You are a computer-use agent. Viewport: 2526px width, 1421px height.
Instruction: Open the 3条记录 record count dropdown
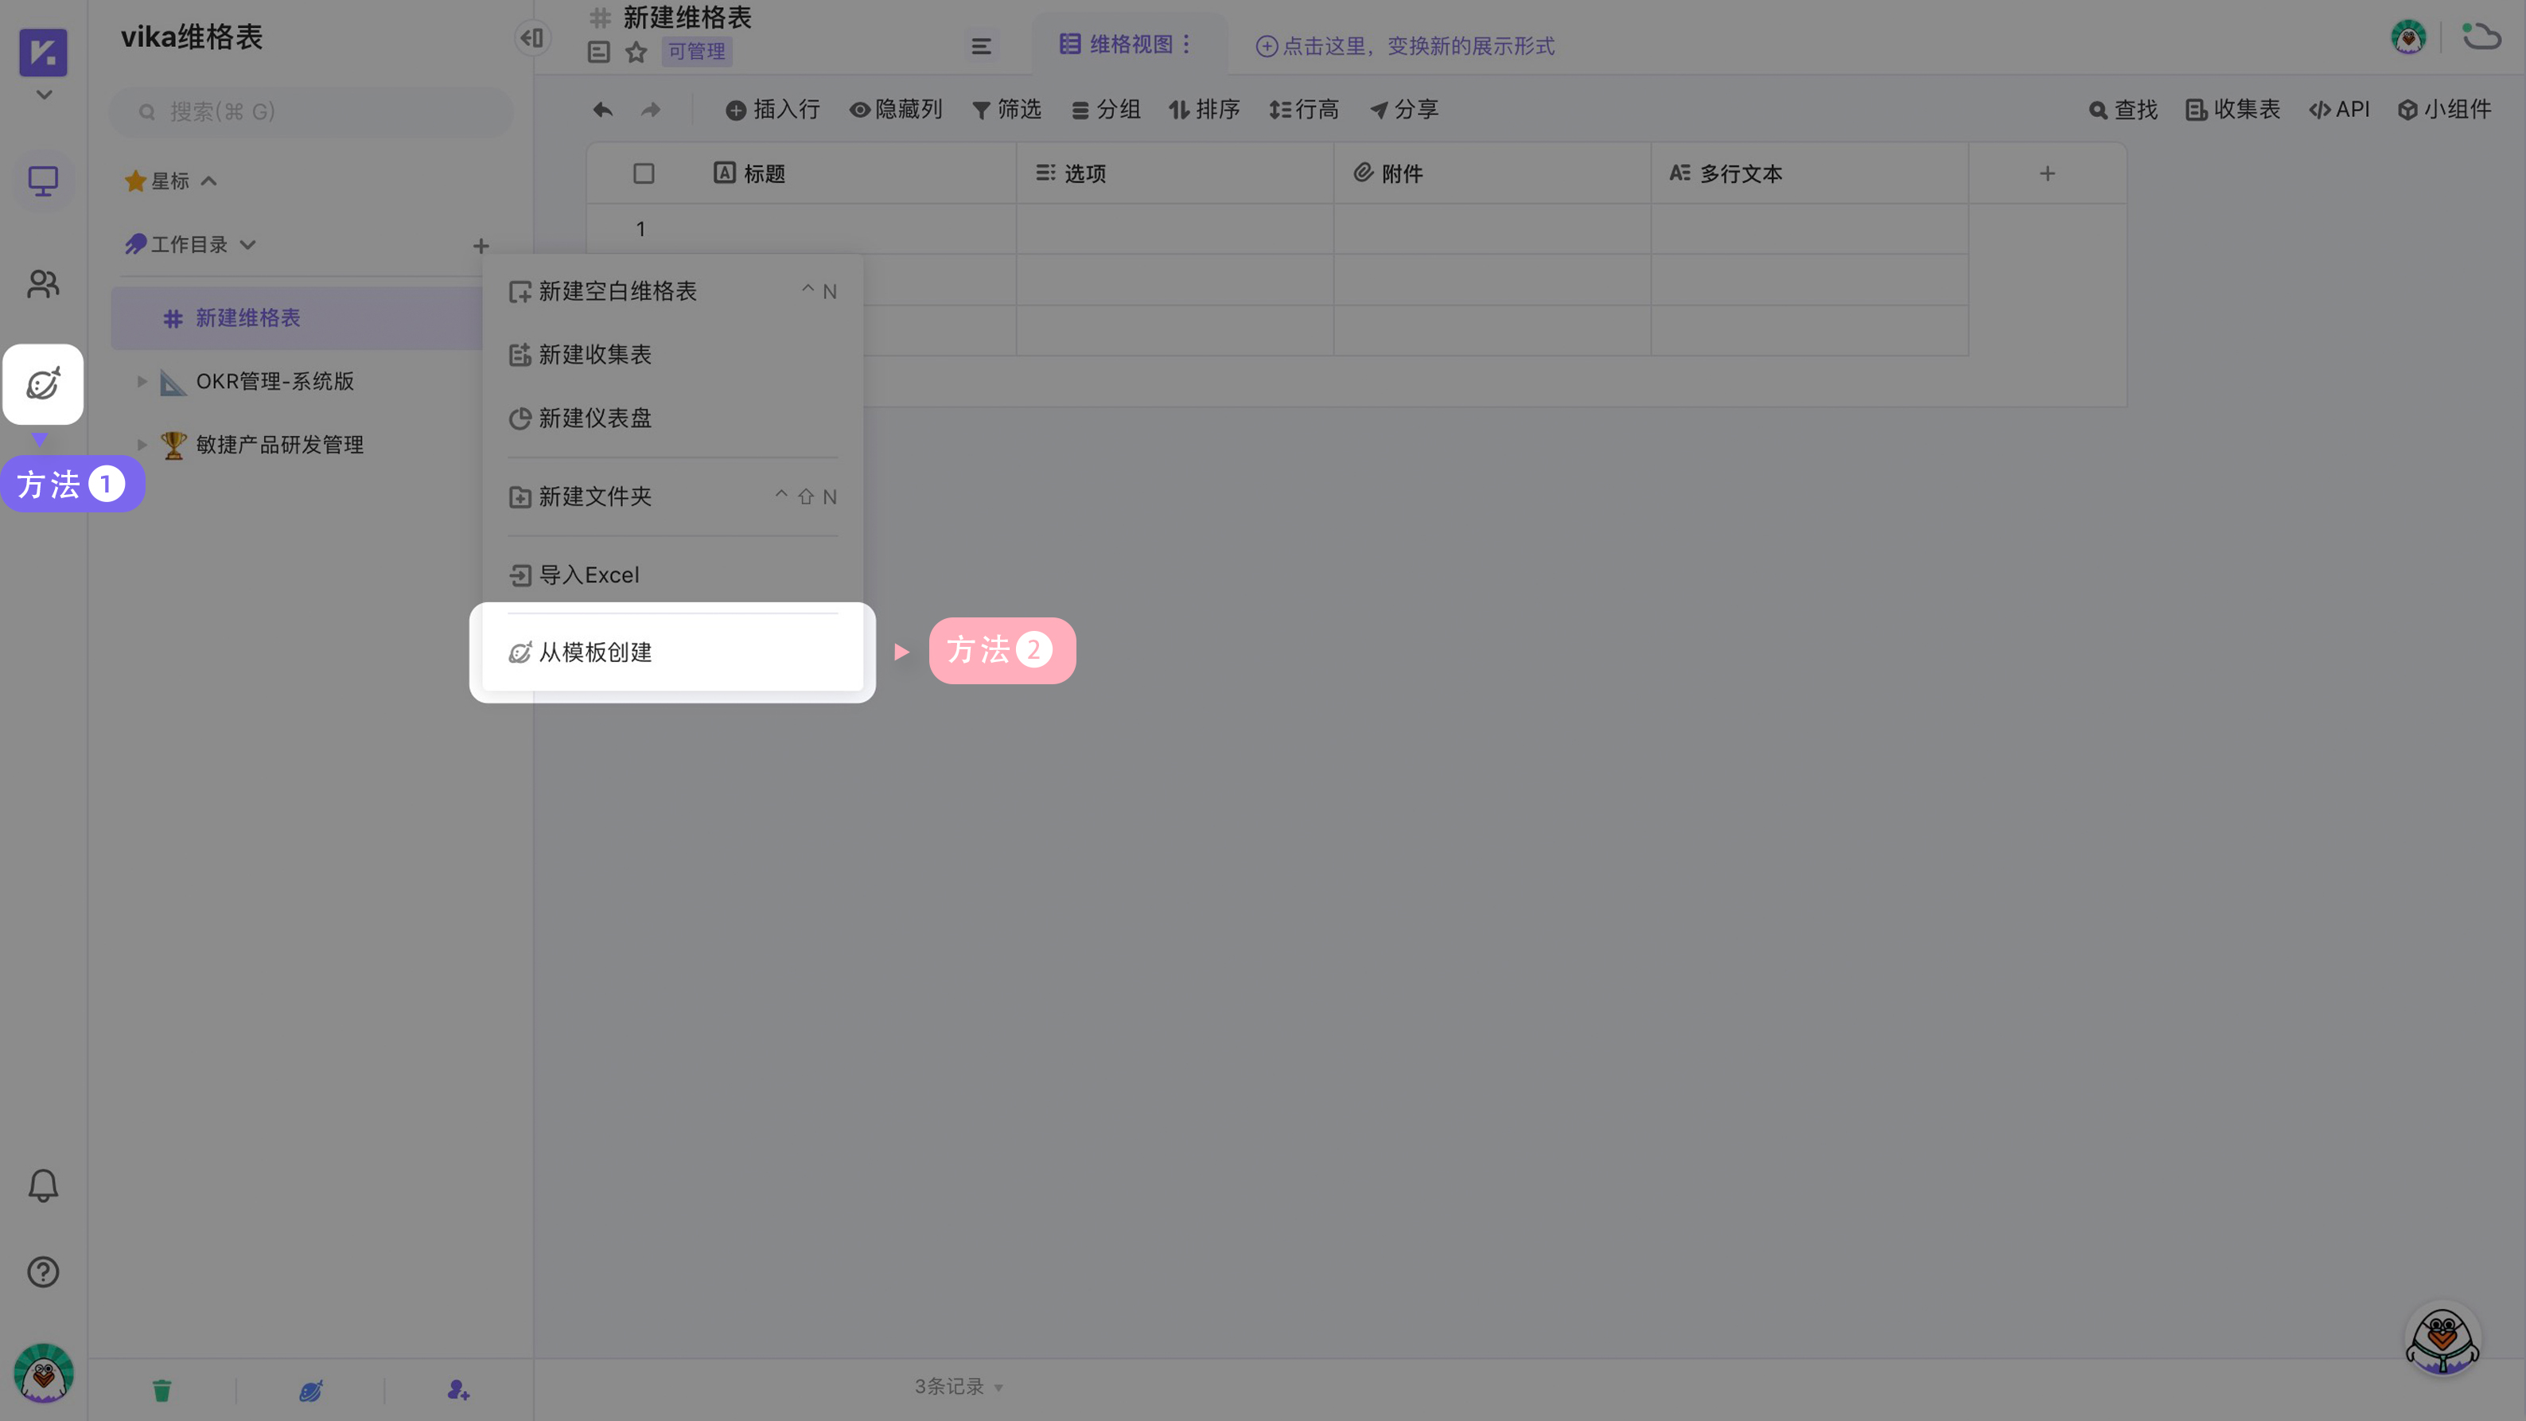958,1387
